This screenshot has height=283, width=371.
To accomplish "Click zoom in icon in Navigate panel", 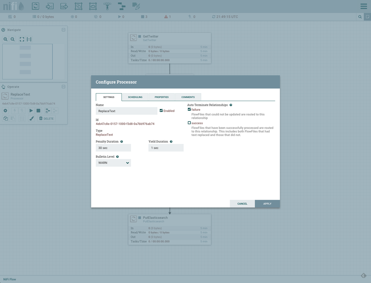I will [6, 39].
